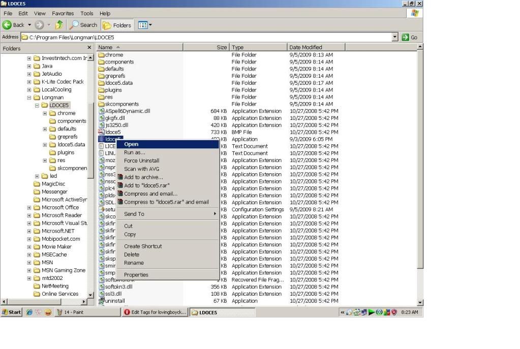Open the Search pane
Screen dimensions: 520x349
coord(83,25)
